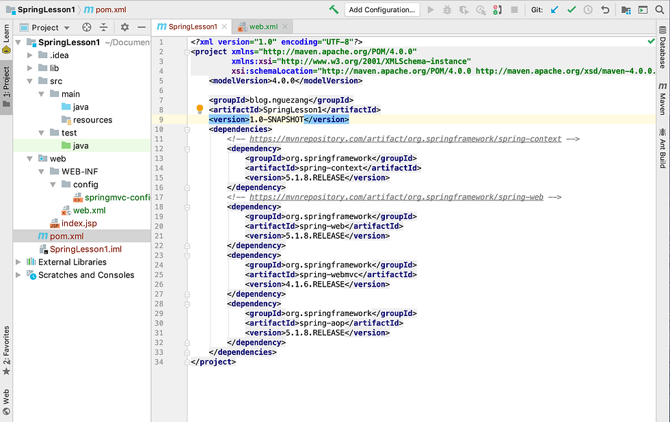670x422 pixels.
Task: Click pom.xml in the breadcrumb bar
Action: [105, 10]
